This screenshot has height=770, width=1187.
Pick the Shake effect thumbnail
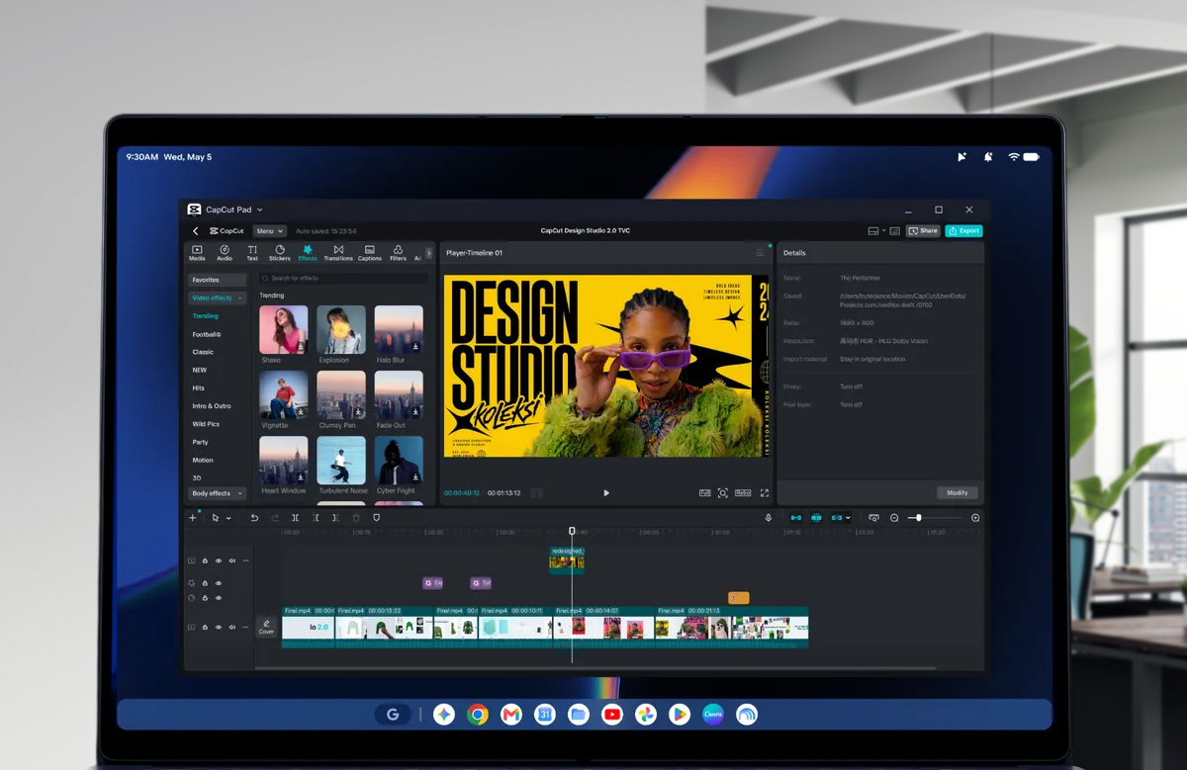point(284,329)
